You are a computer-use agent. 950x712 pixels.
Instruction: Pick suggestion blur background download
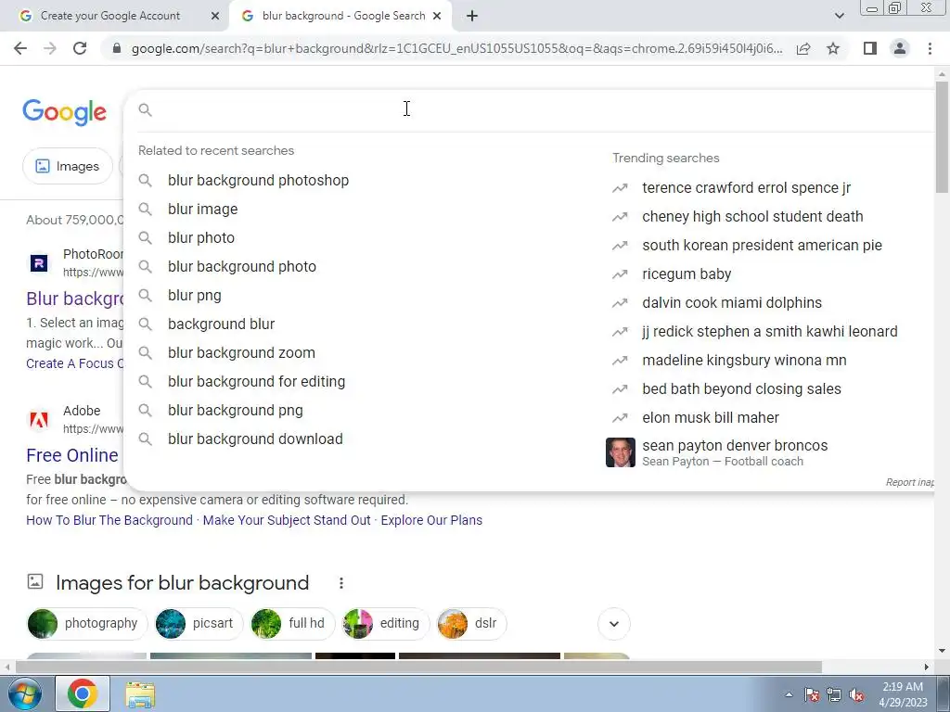tap(255, 439)
